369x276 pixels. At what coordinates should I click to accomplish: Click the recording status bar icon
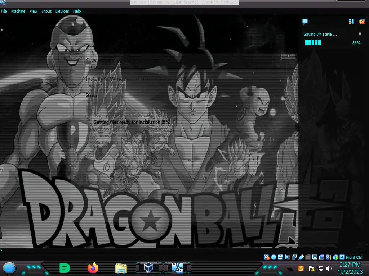coord(321,257)
